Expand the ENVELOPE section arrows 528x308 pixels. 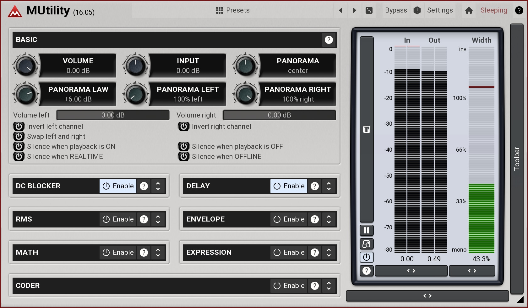329,219
